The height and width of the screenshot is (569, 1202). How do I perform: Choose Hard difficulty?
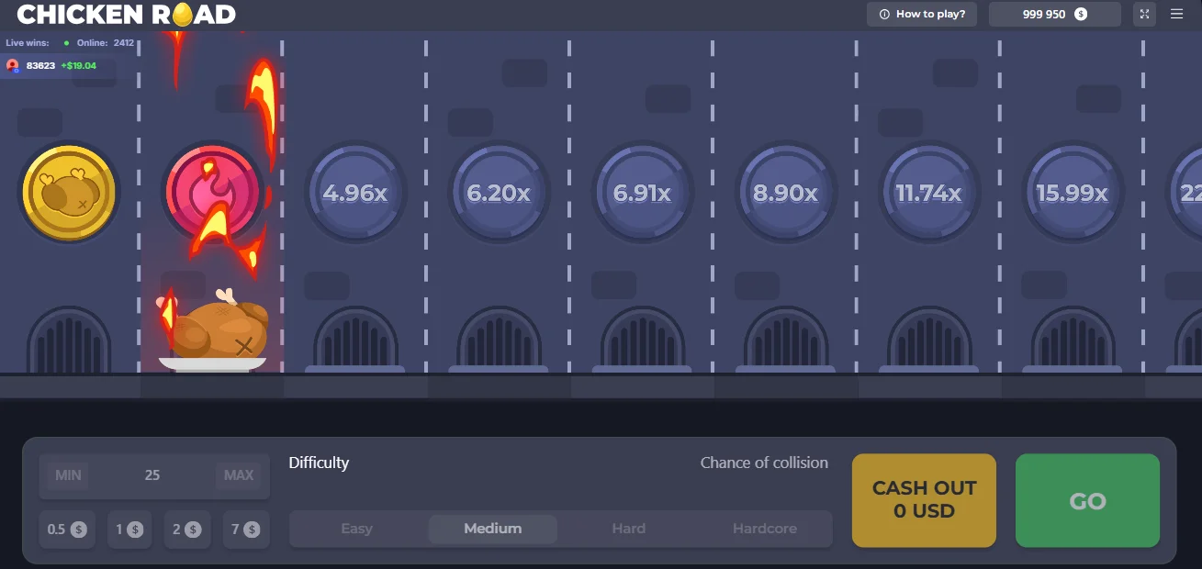(629, 529)
